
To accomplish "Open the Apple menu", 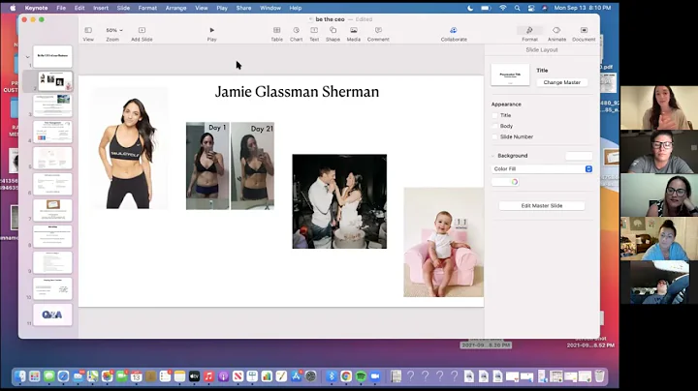I will pyautogui.click(x=13, y=8).
